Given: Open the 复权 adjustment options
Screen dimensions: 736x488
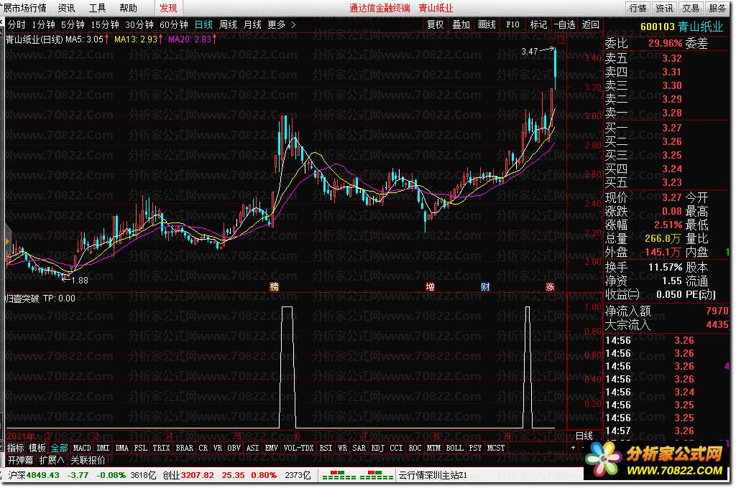Looking at the screenshot, I should click(x=435, y=25).
